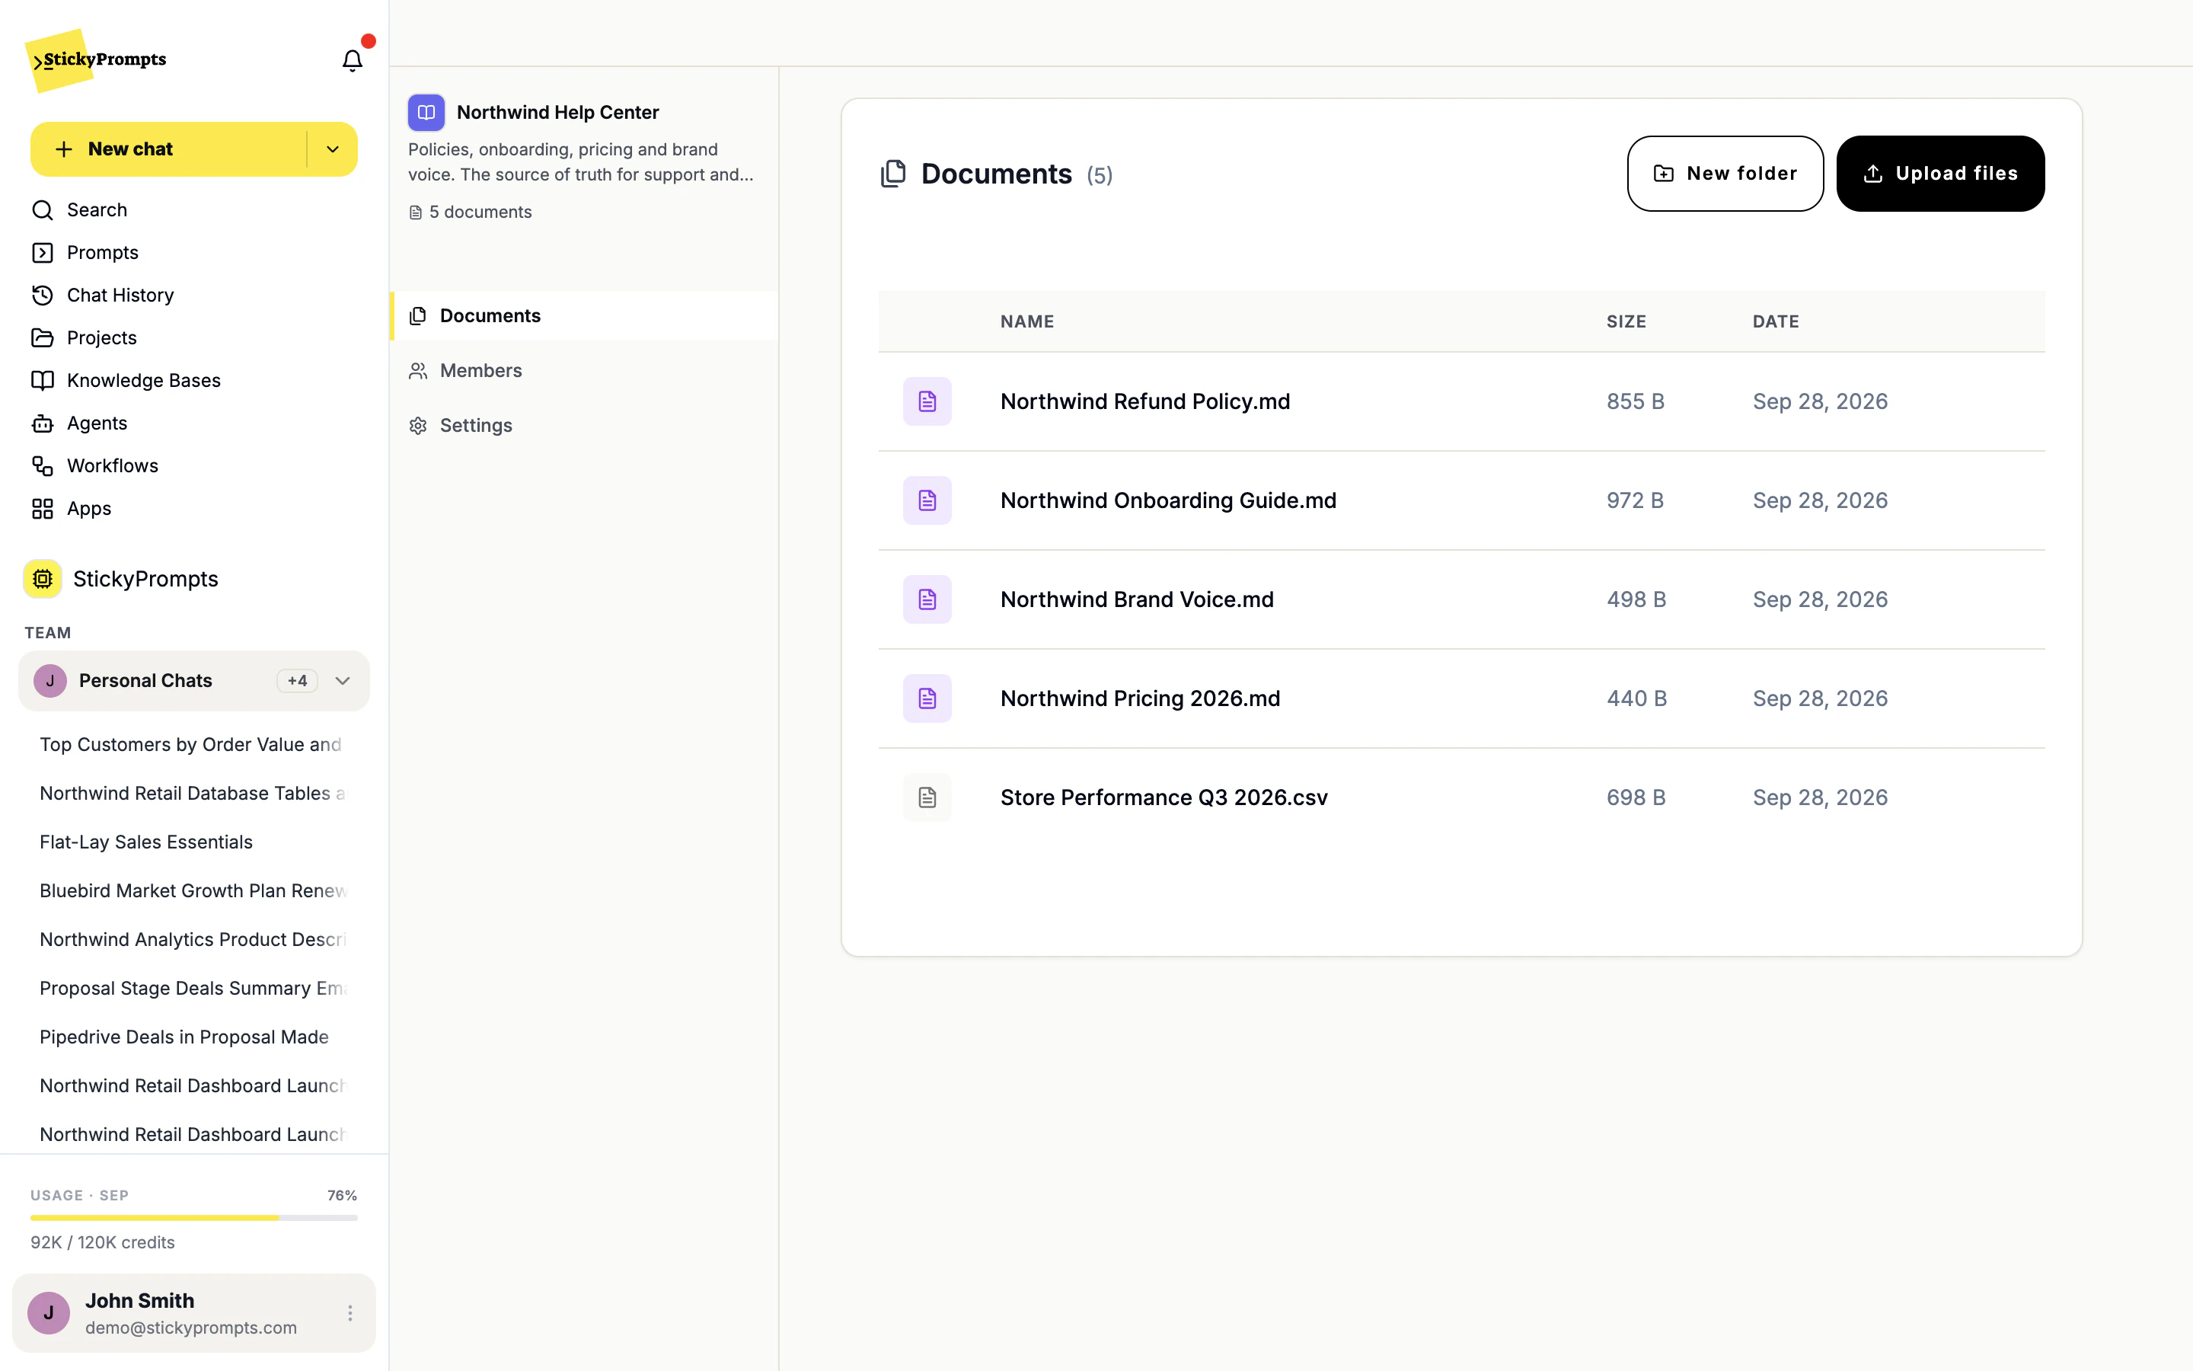Open Workflows page
This screenshot has width=2193, height=1371.
[194, 465]
